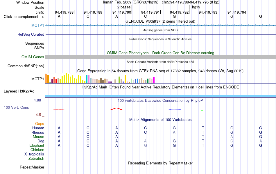
Task: Click the hg19 scale bar label
Action: (196, 7)
